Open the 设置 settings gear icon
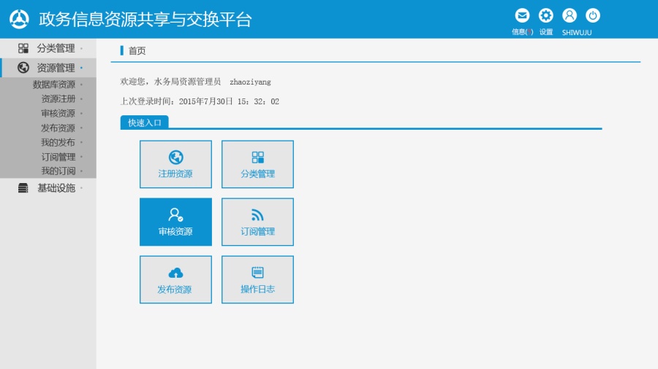Viewport: 658px width, 369px height. coord(545,16)
